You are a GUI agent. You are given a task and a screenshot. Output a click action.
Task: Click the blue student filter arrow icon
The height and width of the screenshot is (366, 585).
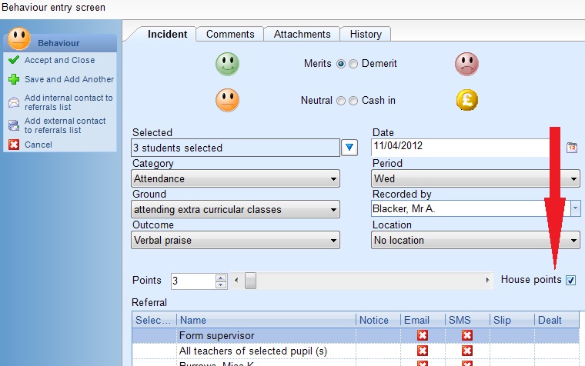click(350, 148)
